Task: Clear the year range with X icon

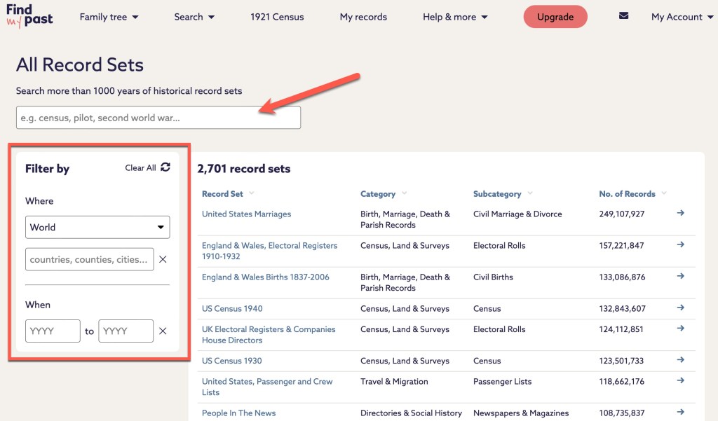Action: pyautogui.click(x=163, y=331)
